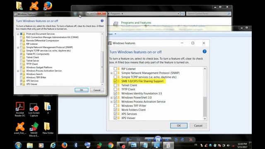265x149 pixels.
Task: Launch Internet Explorer from the taskbar
Action: [x=53, y=145]
